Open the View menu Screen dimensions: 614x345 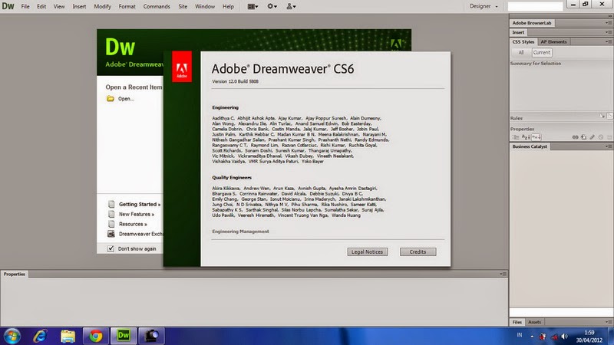coord(59,6)
